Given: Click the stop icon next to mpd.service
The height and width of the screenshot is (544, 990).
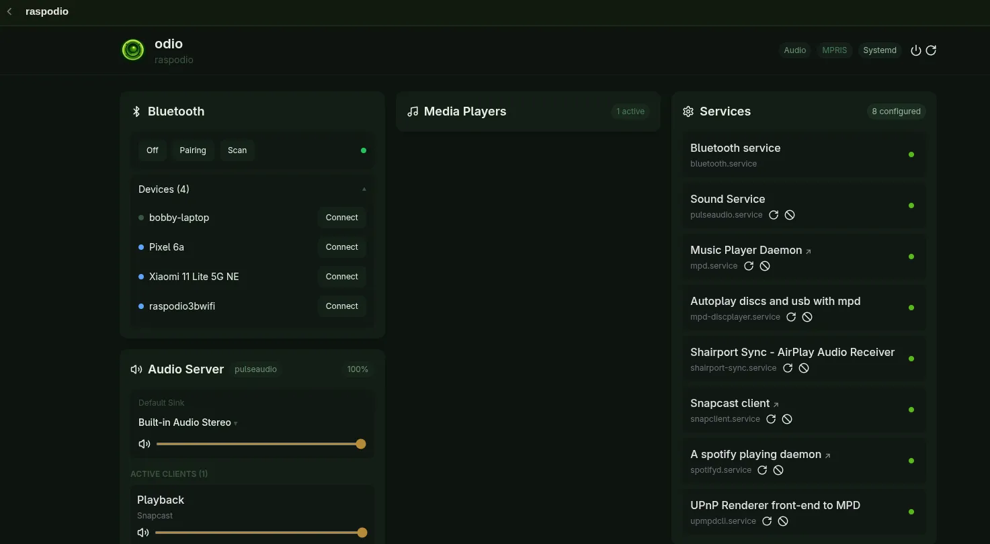Looking at the screenshot, I should pyautogui.click(x=765, y=266).
